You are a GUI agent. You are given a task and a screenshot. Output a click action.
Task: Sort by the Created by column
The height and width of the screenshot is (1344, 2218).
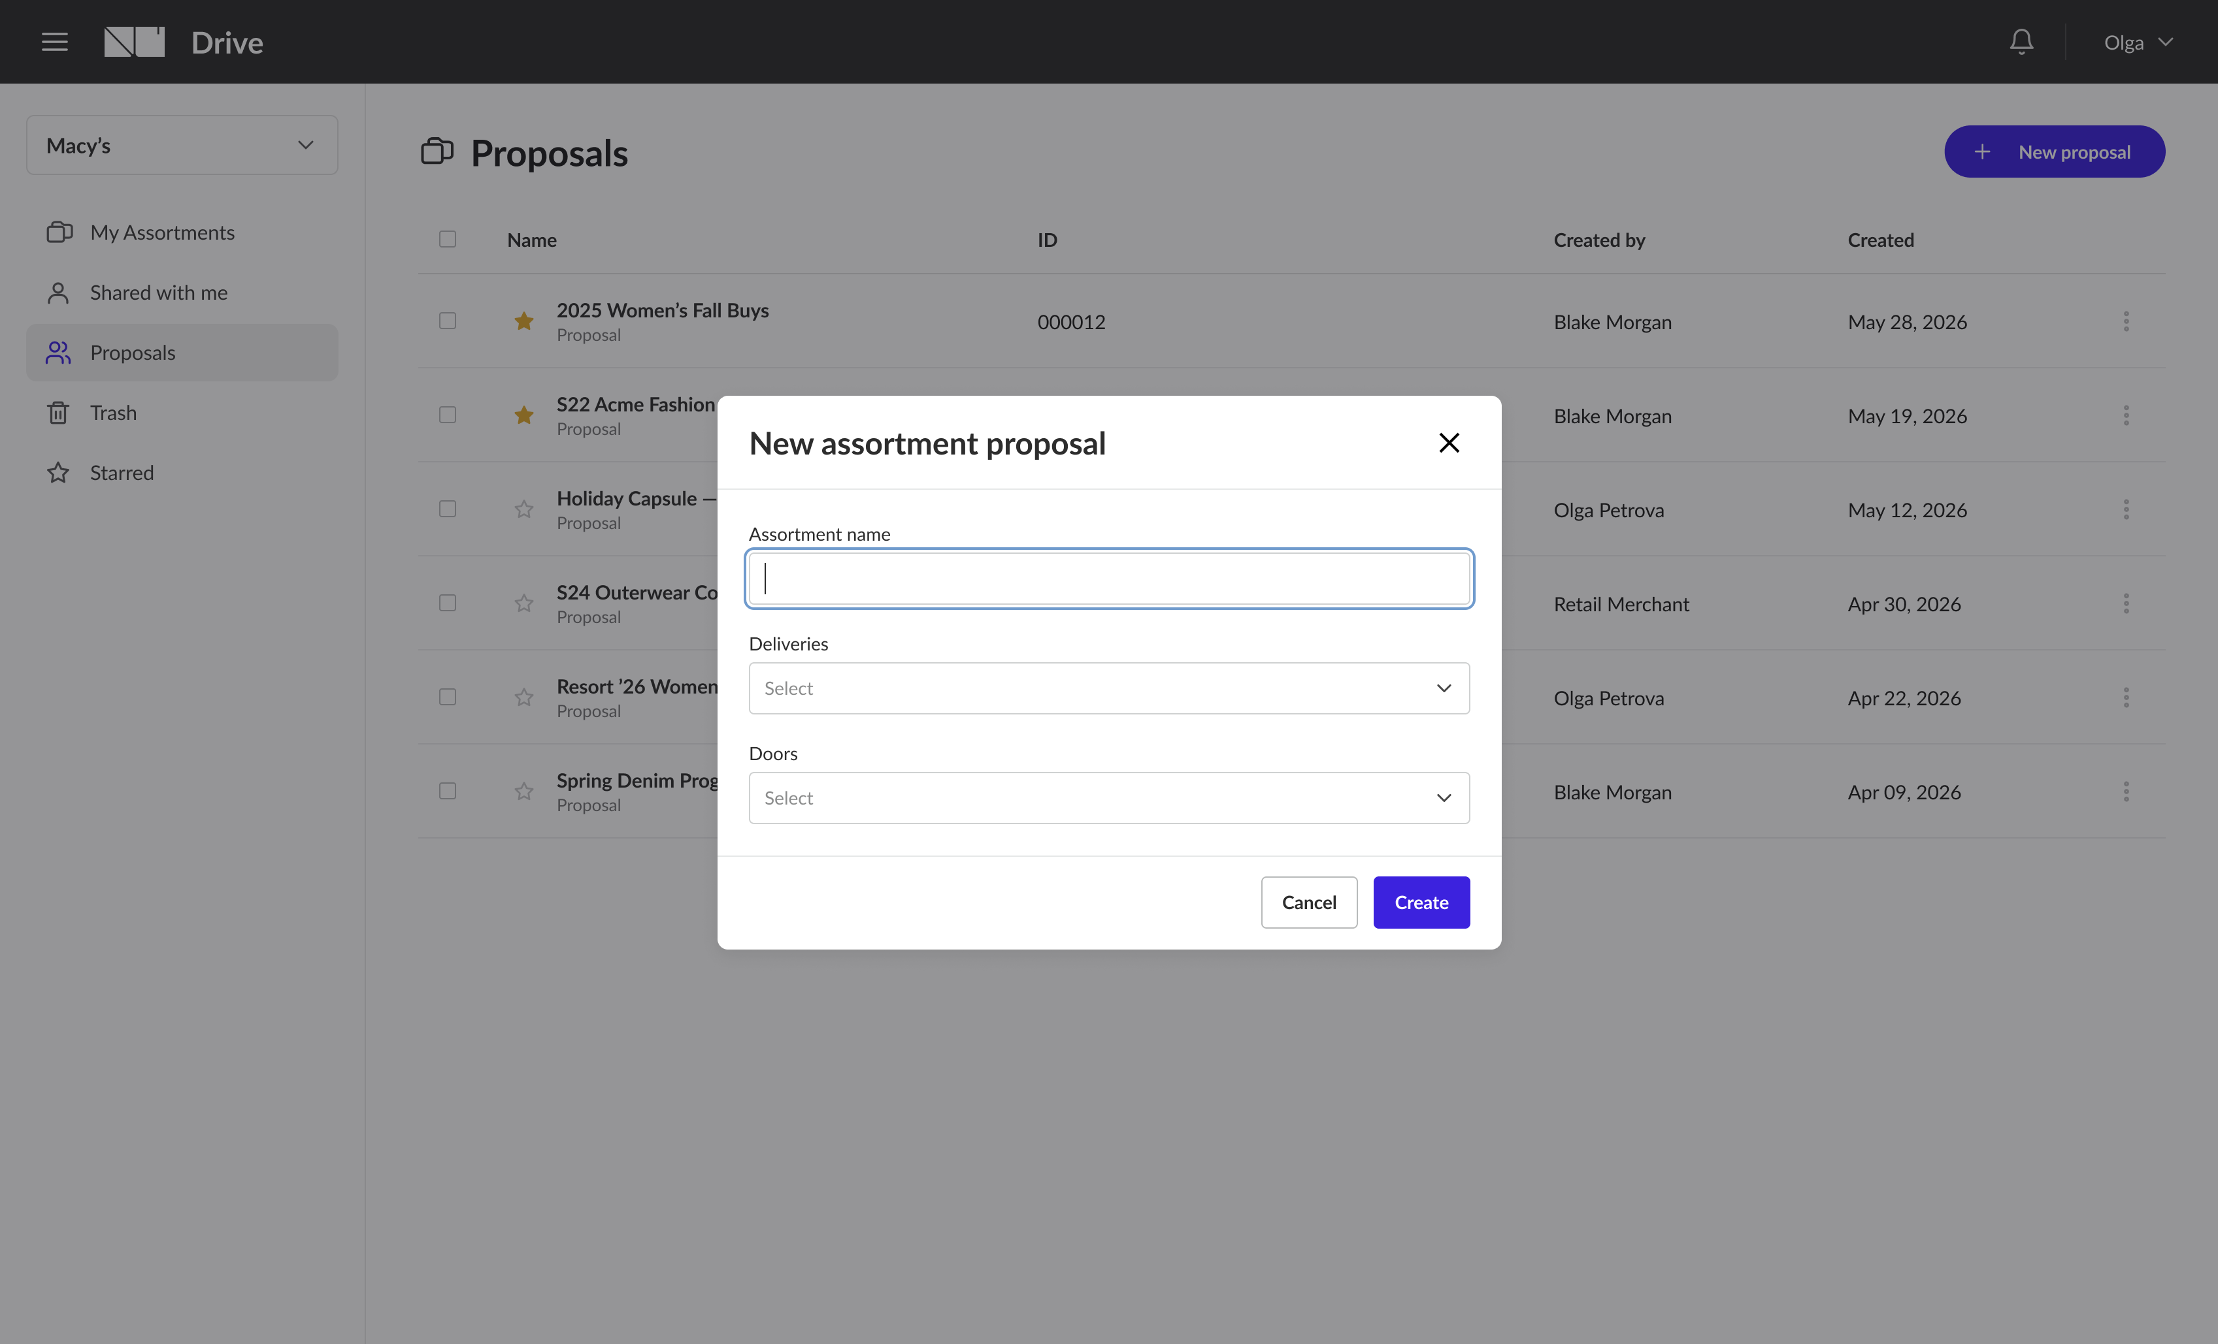(1598, 240)
